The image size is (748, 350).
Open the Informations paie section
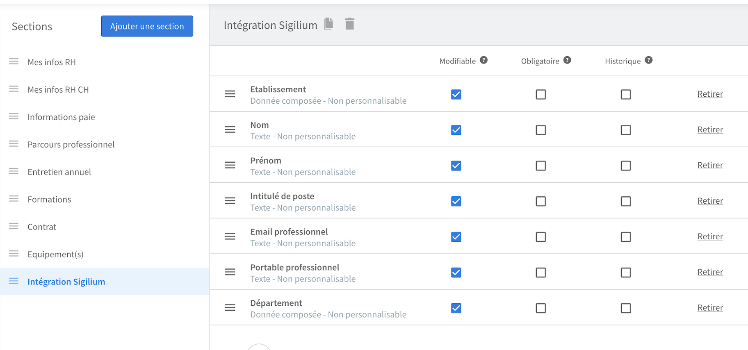(x=61, y=117)
